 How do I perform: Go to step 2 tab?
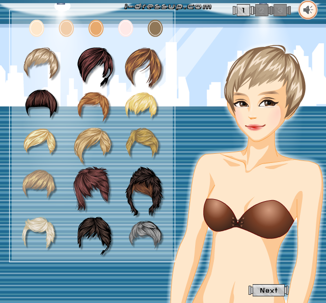(261, 10)
